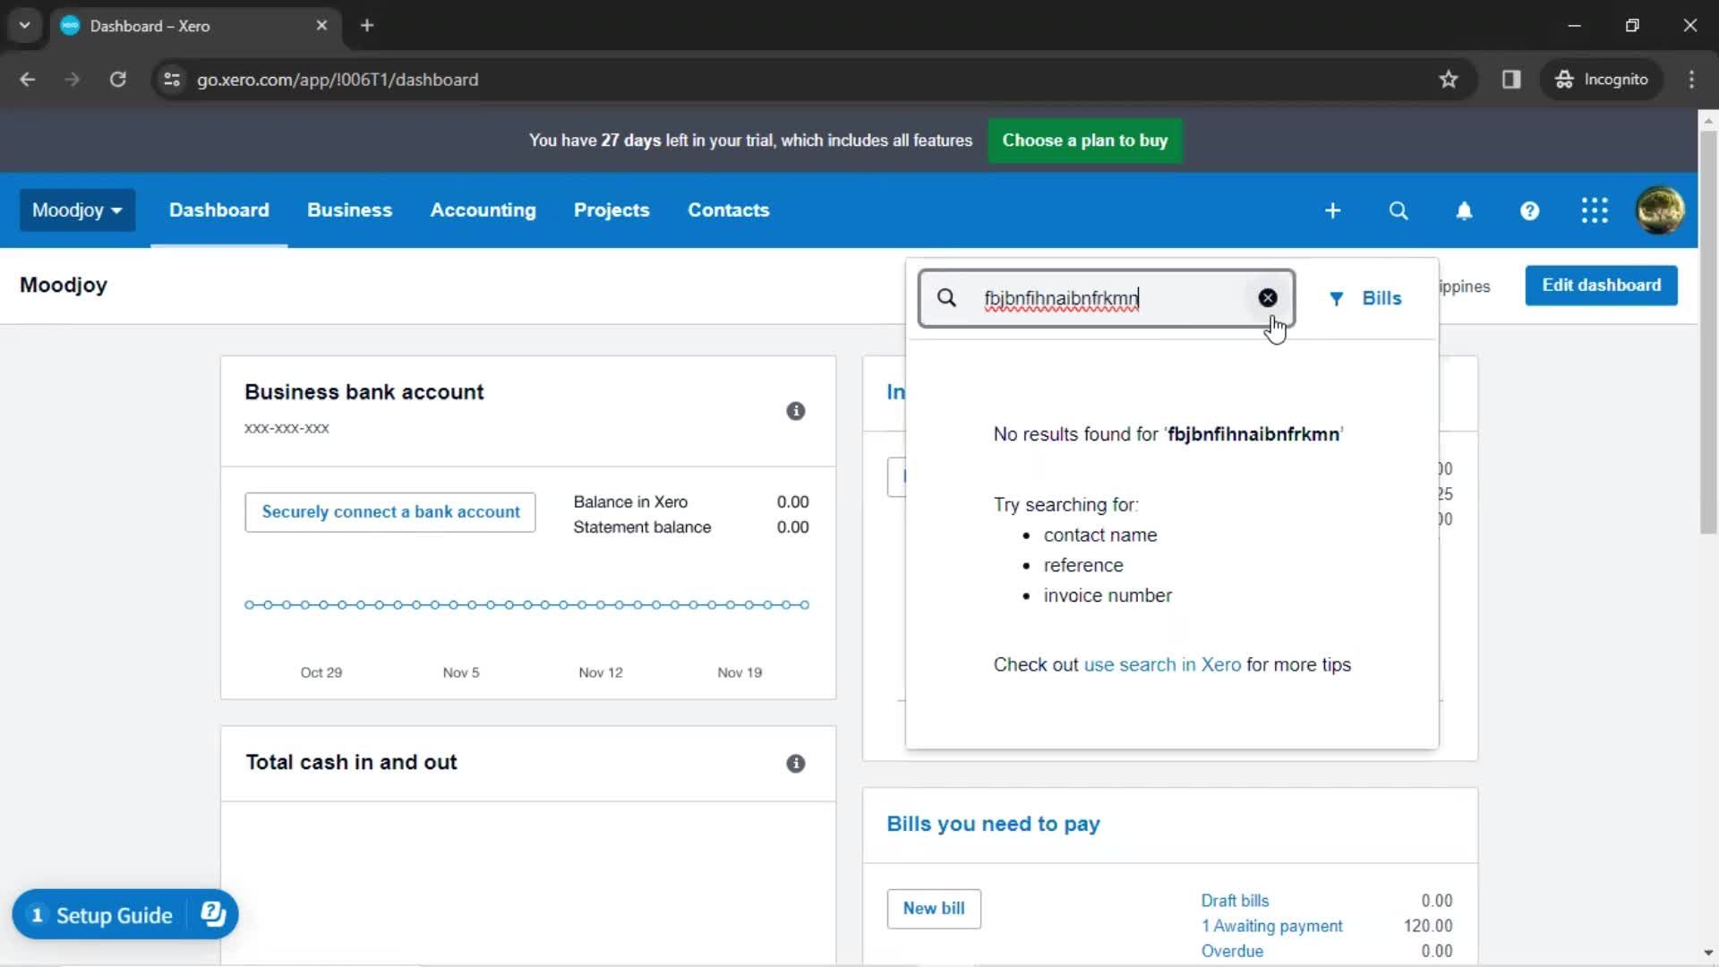Image resolution: width=1719 pixels, height=967 pixels.
Task: Open the help question mark icon
Action: point(1529,210)
